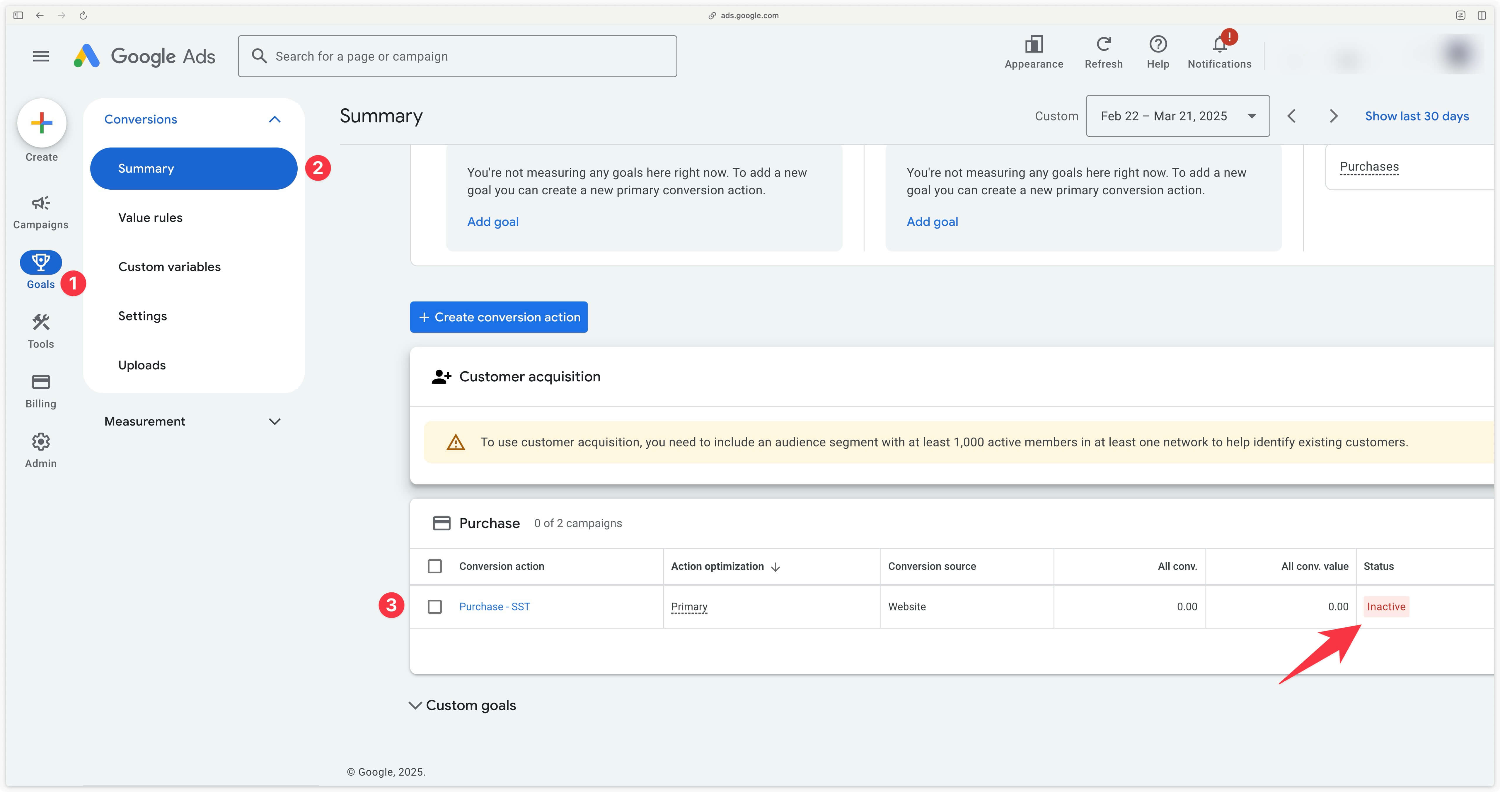This screenshot has width=1500, height=792.
Task: Open Uploads page
Action: pyautogui.click(x=142, y=365)
